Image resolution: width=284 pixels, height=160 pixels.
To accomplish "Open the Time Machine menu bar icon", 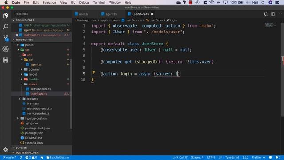I will (197, 2).
